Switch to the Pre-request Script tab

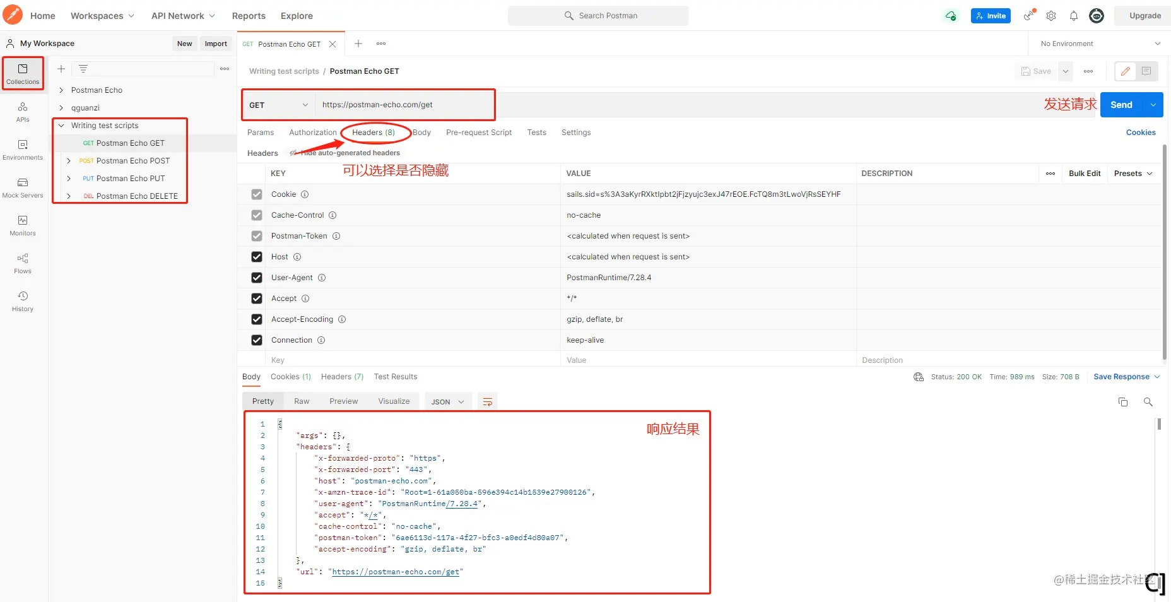click(479, 133)
